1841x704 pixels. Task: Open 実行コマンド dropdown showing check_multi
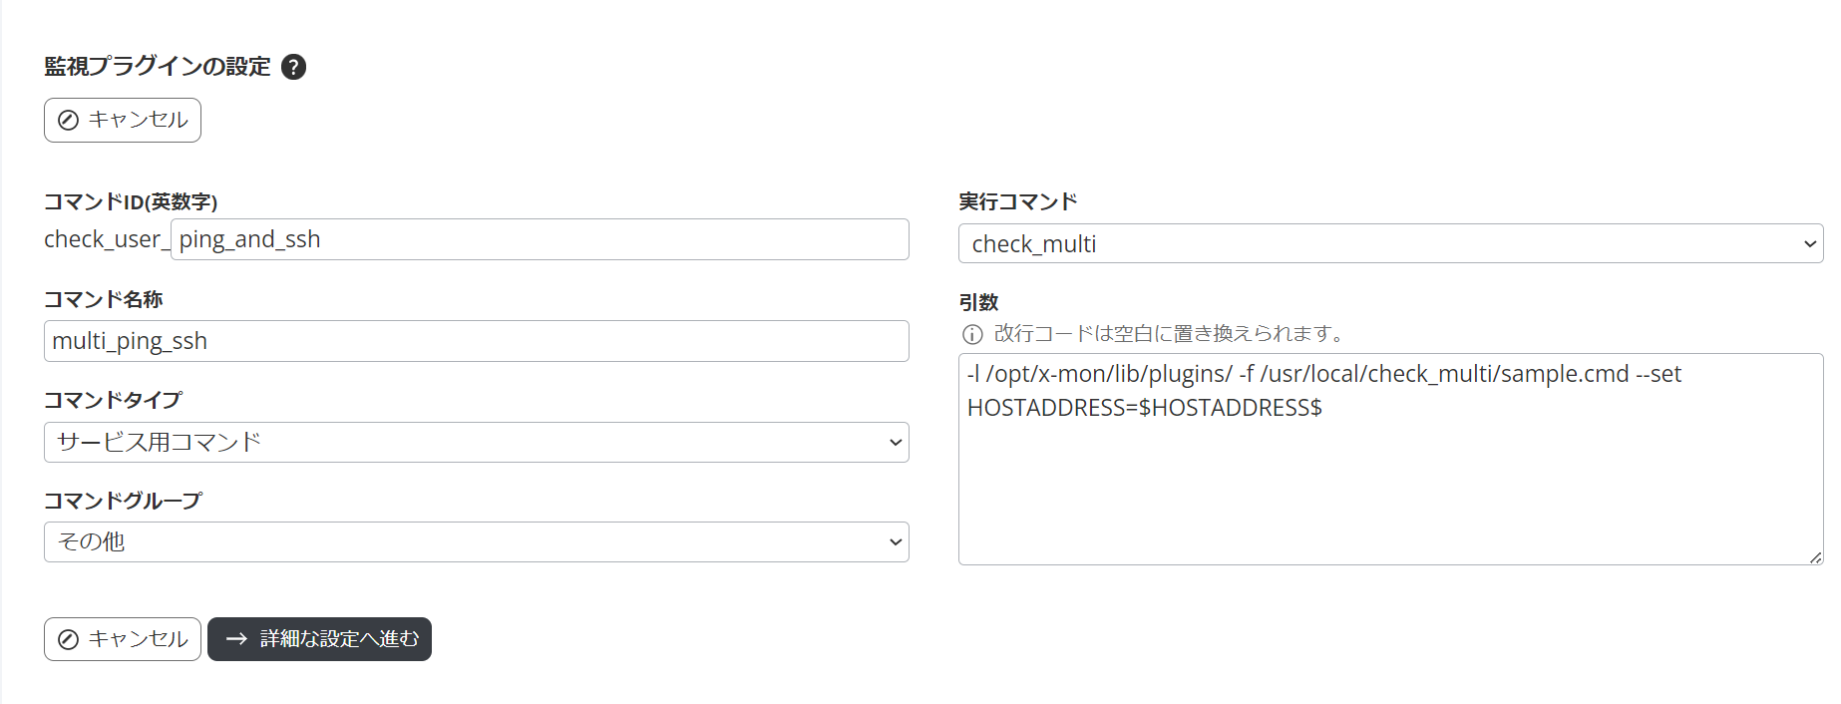(x=1390, y=244)
